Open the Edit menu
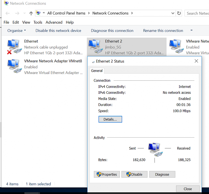Viewport: 209px width, 194px height. (x=16, y=22)
